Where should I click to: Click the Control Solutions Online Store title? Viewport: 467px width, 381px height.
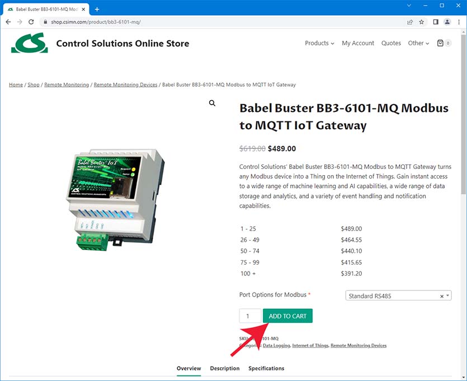click(122, 43)
